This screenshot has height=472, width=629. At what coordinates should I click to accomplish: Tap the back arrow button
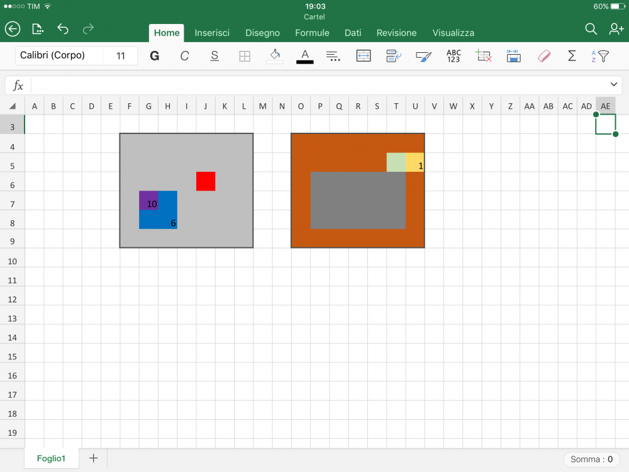tap(13, 29)
